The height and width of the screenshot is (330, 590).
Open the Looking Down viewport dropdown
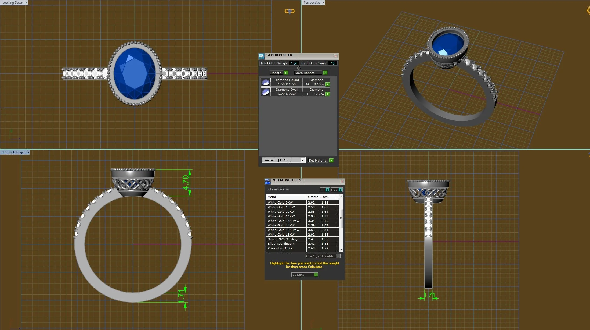coord(26,3)
